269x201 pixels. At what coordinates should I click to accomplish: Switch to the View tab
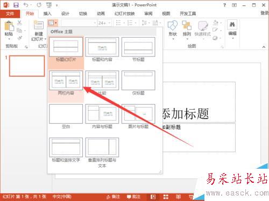pos(166,13)
